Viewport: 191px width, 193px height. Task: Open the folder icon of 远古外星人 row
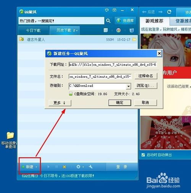134,39
